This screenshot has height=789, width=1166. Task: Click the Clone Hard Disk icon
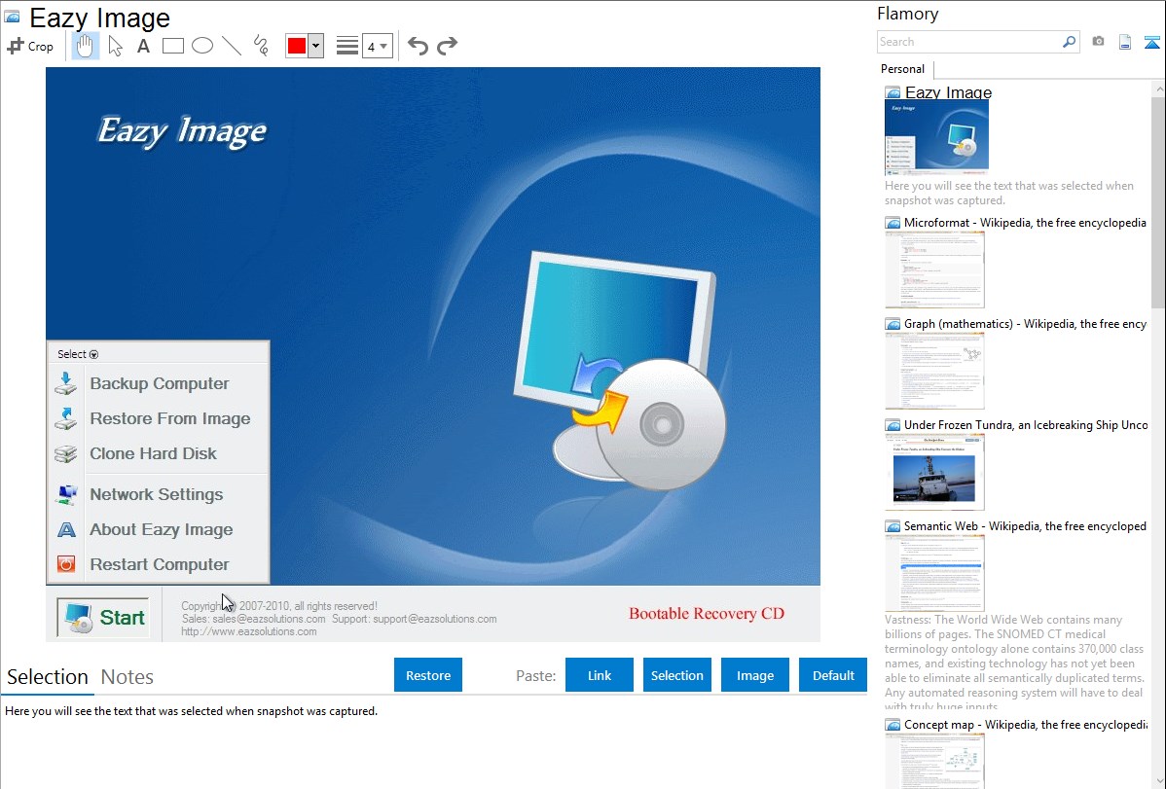(65, 453)
